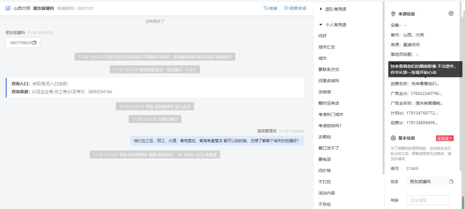Screen dimensions: 465x209
Task: Copy the name with the blue copy icon
Action: 451,182
